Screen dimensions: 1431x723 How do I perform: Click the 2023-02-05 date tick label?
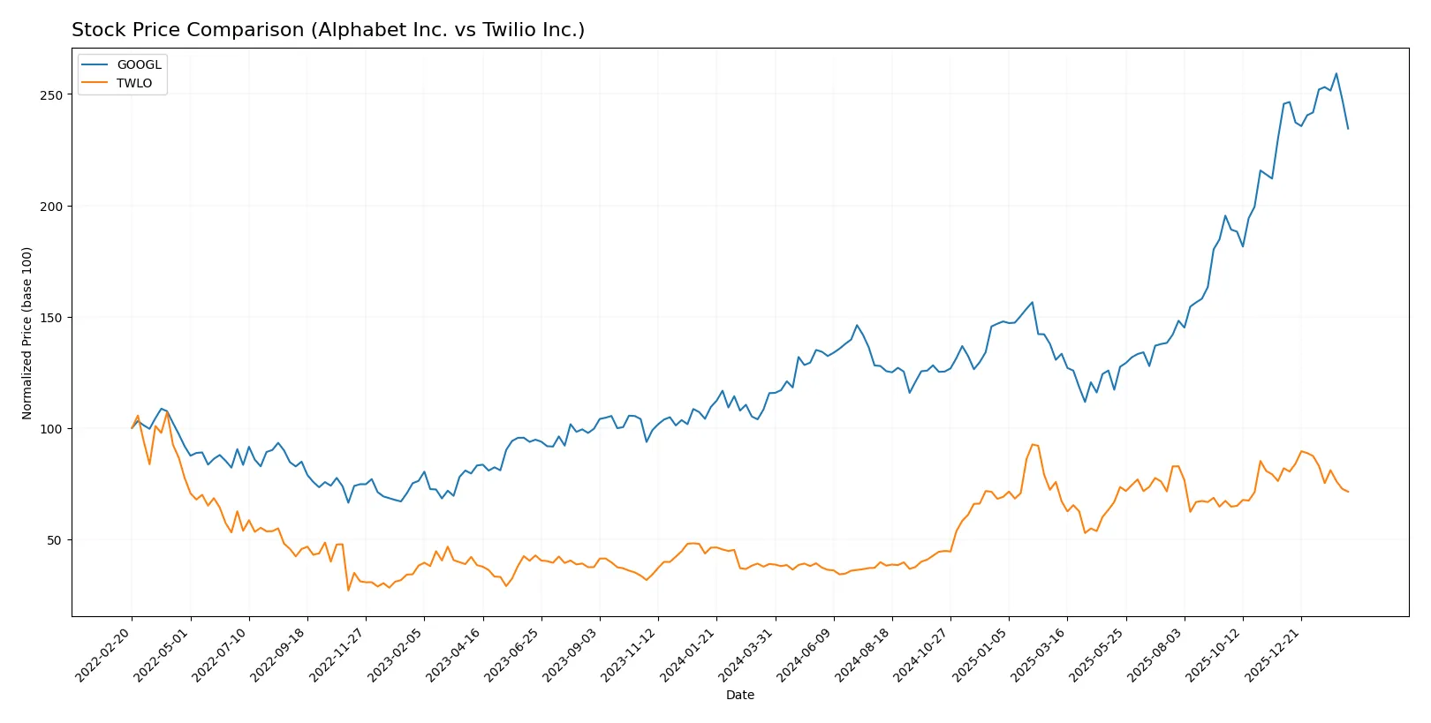397,654
